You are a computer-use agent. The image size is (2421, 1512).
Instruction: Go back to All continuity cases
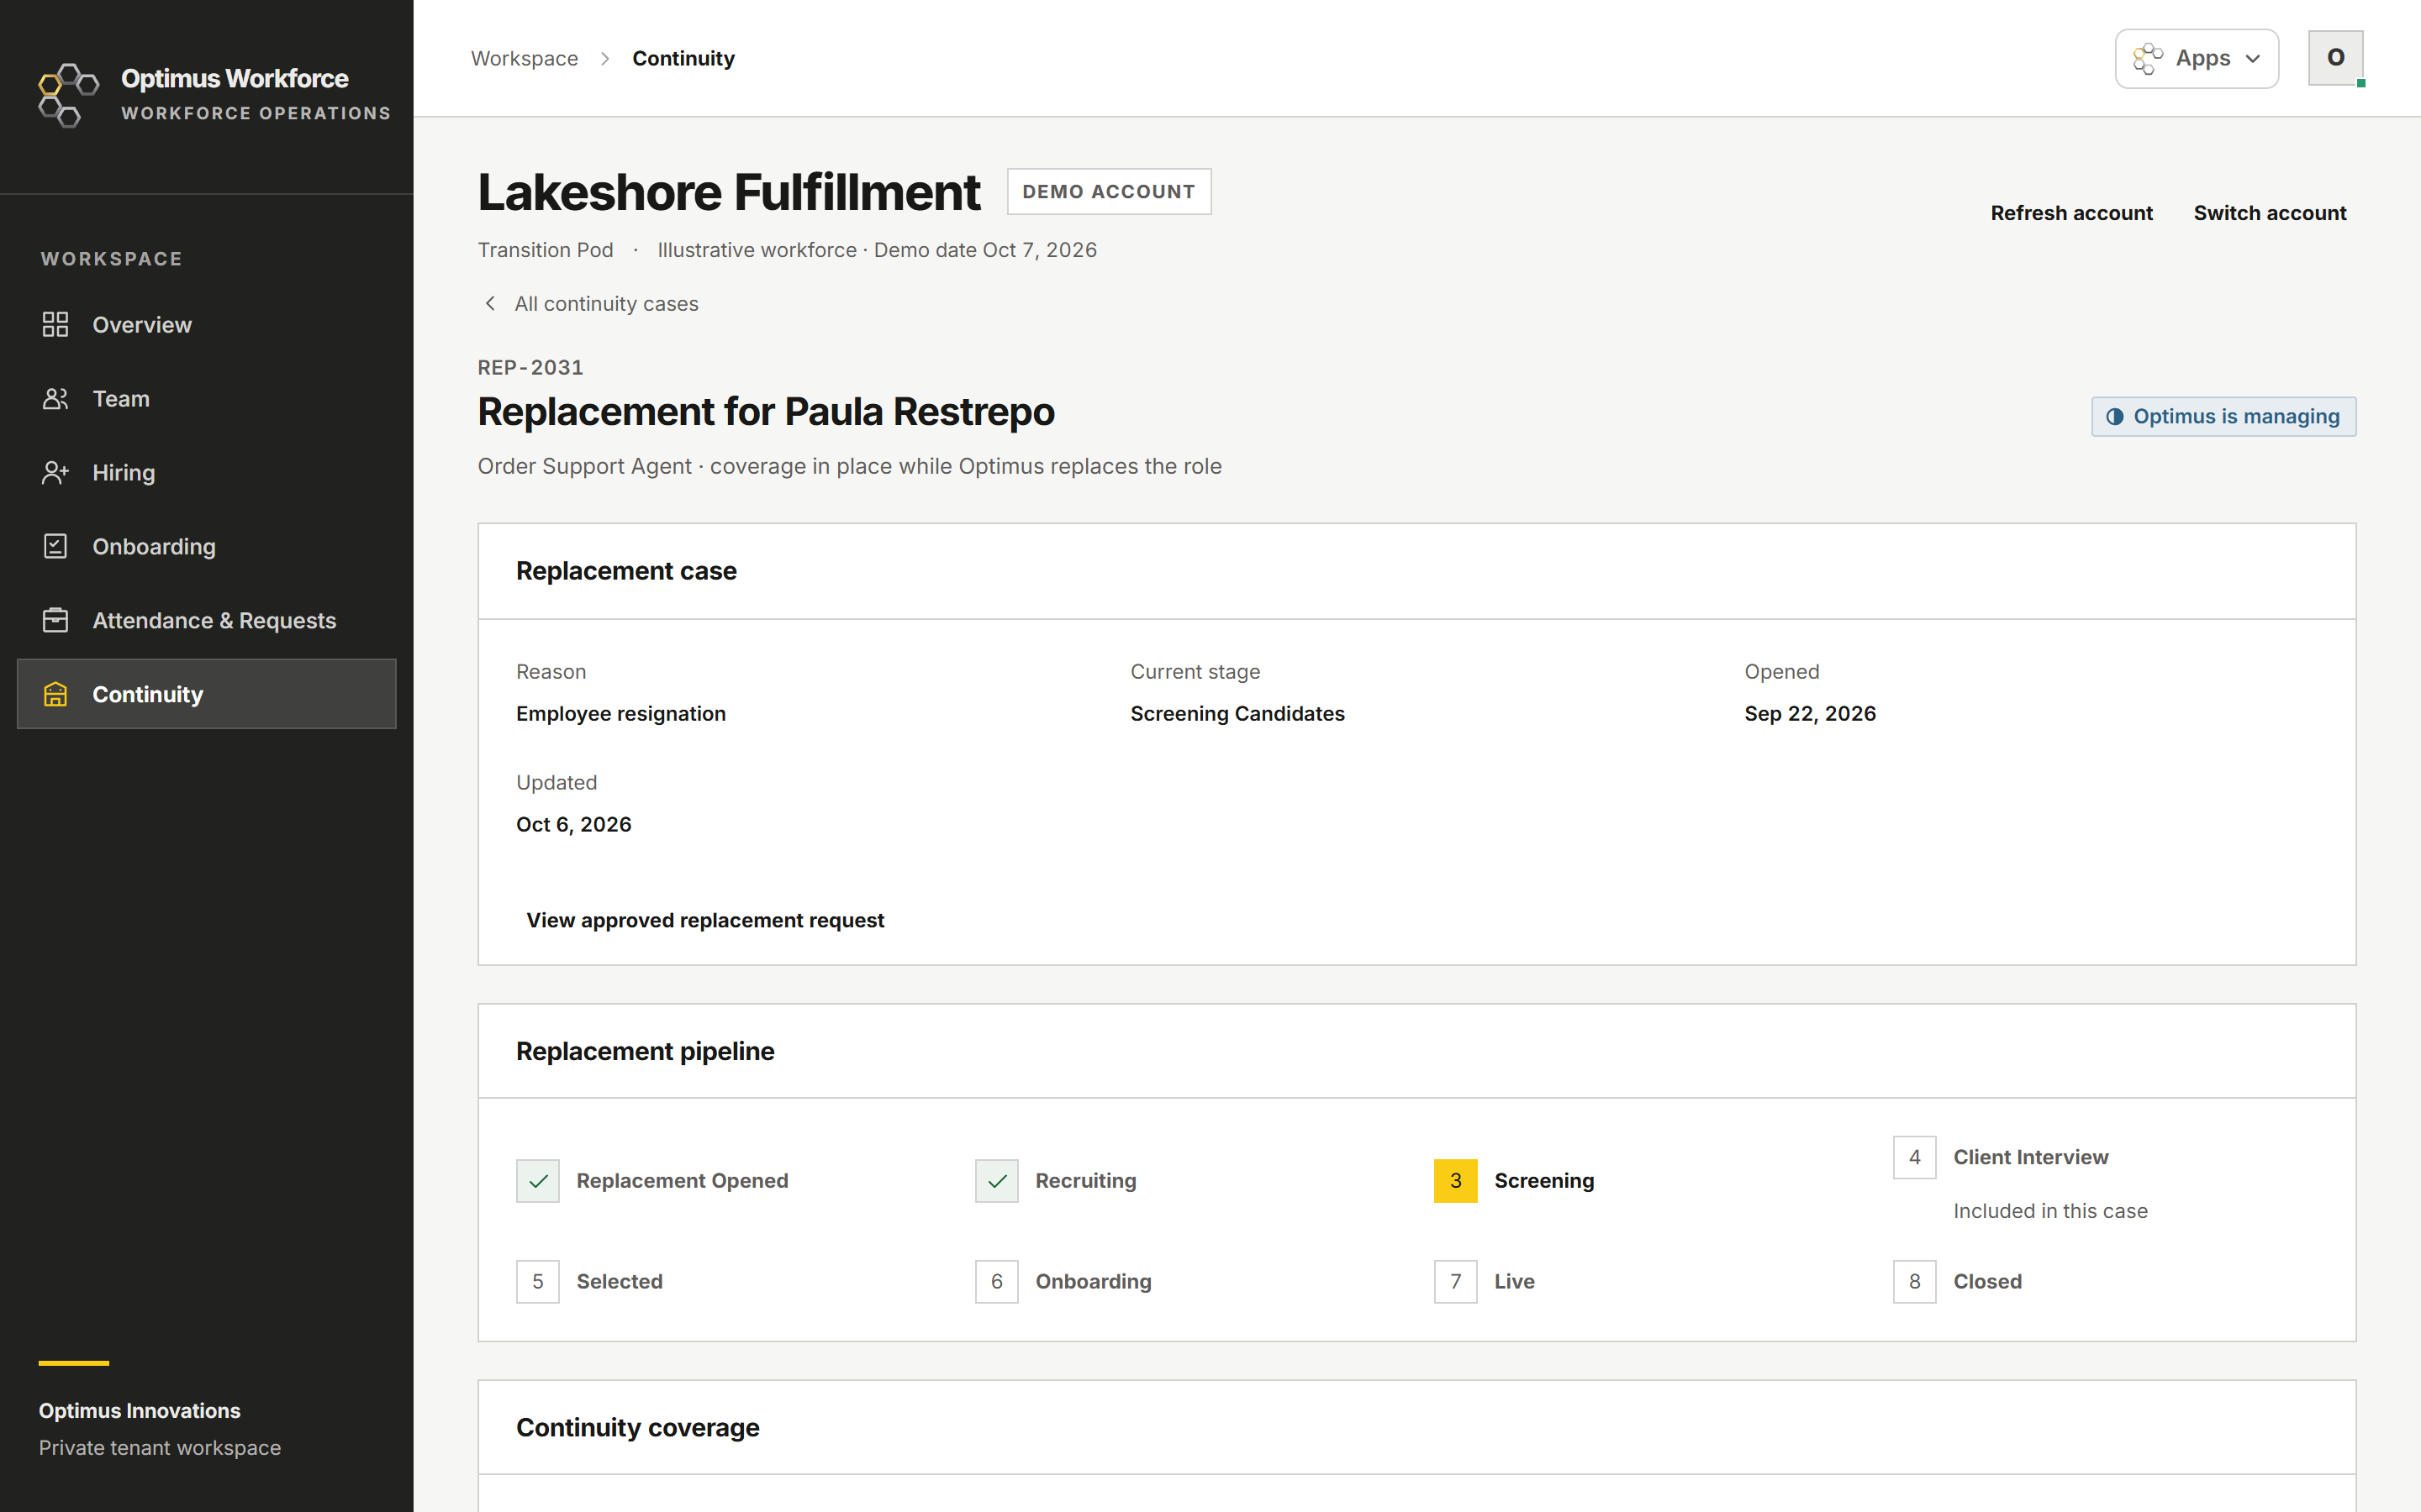click(x=590, y=303)
